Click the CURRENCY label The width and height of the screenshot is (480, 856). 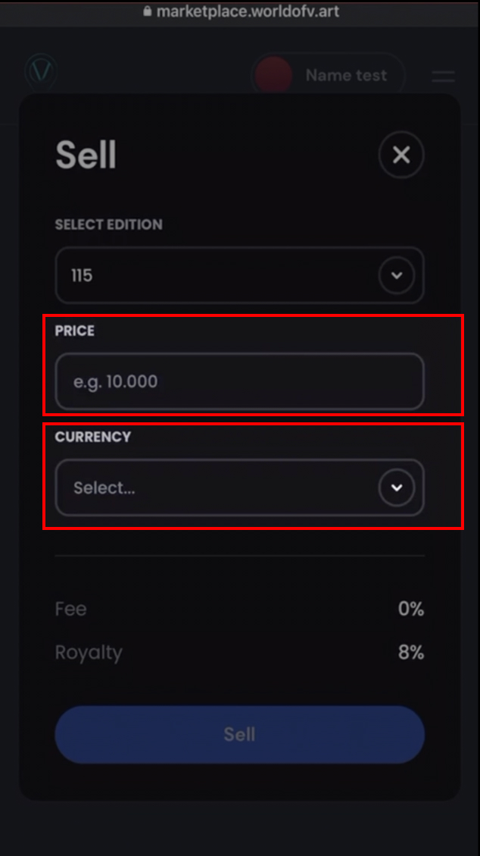point(93,437)
